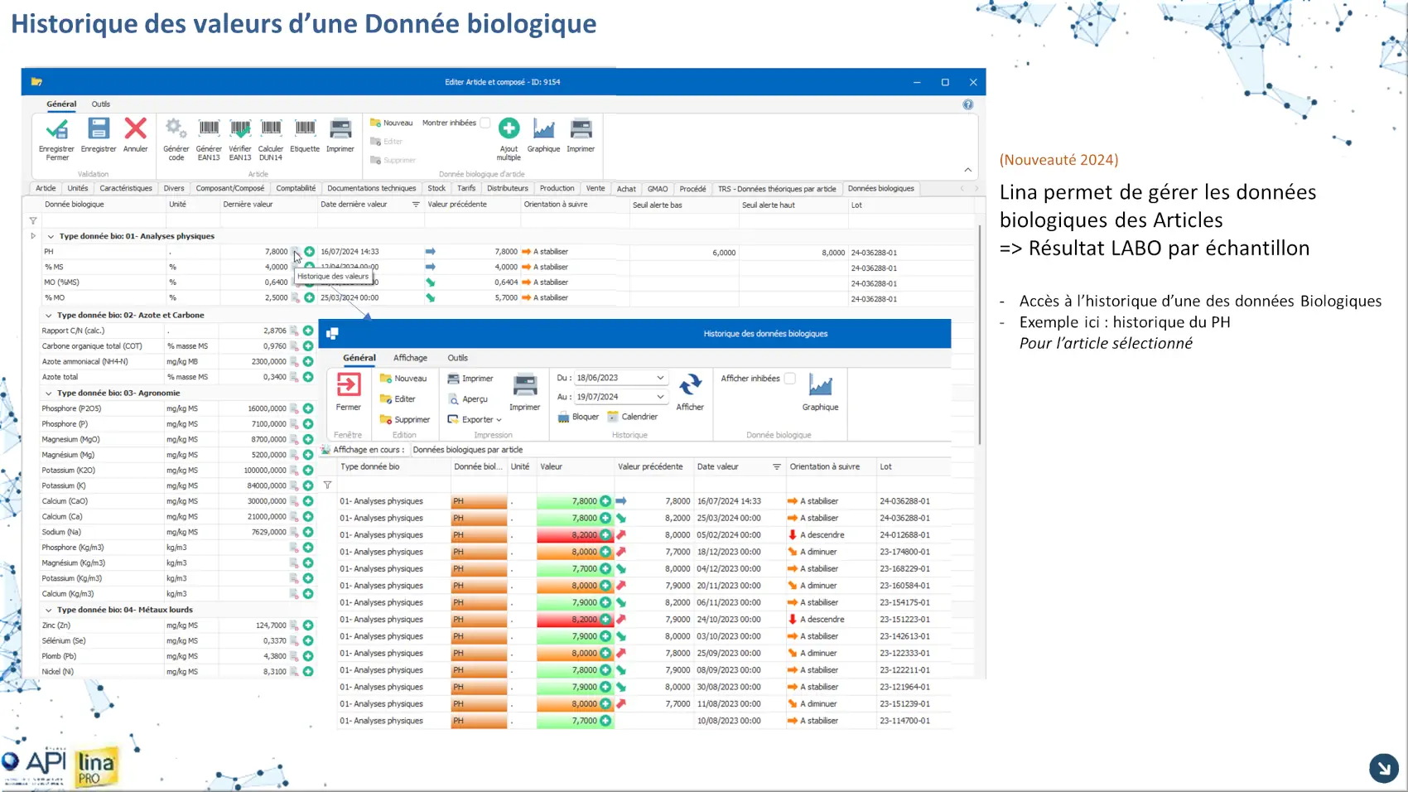
Task: Open the Au date dropdown
Action: (x=660, y=397)
